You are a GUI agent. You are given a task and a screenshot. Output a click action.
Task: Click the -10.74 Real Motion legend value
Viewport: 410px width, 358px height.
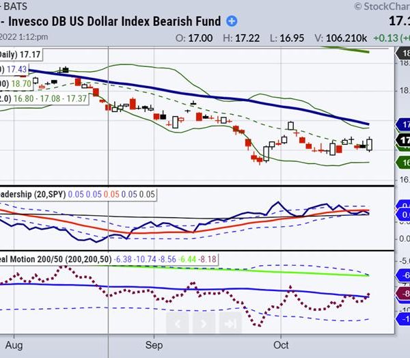[x=145, y=259]
